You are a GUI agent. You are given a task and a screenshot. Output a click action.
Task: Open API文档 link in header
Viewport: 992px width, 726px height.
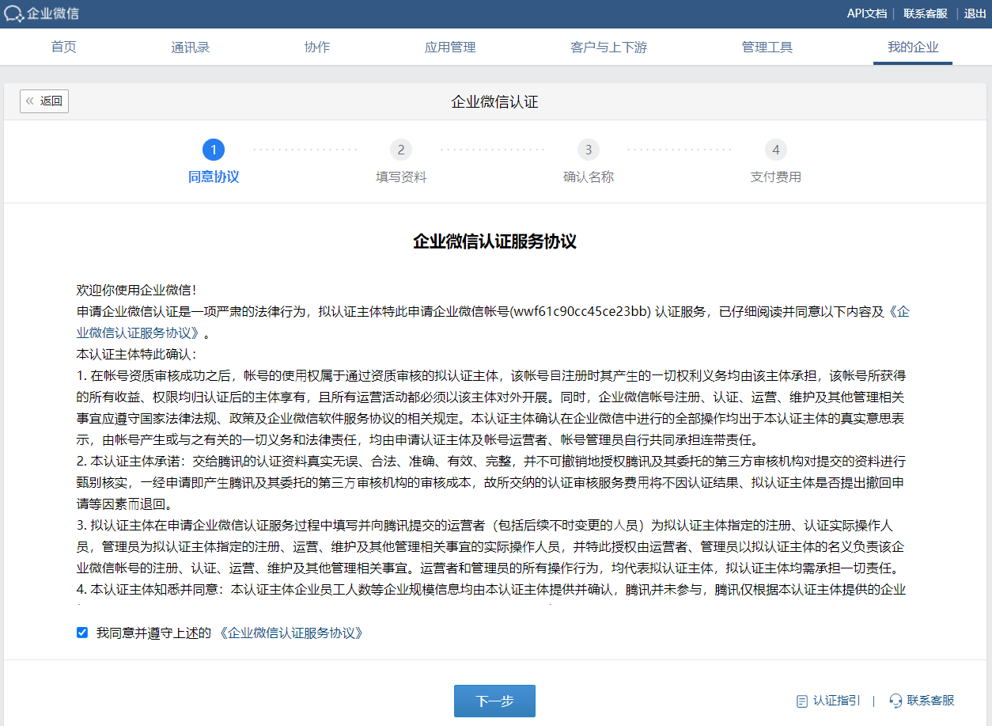click(867, 13)
